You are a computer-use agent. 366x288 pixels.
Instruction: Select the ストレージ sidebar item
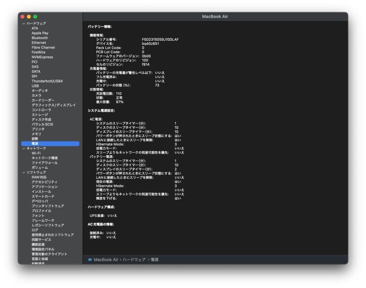pos(40,115)
